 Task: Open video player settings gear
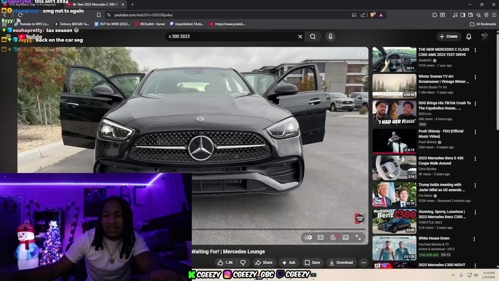[x=333, y=237]
